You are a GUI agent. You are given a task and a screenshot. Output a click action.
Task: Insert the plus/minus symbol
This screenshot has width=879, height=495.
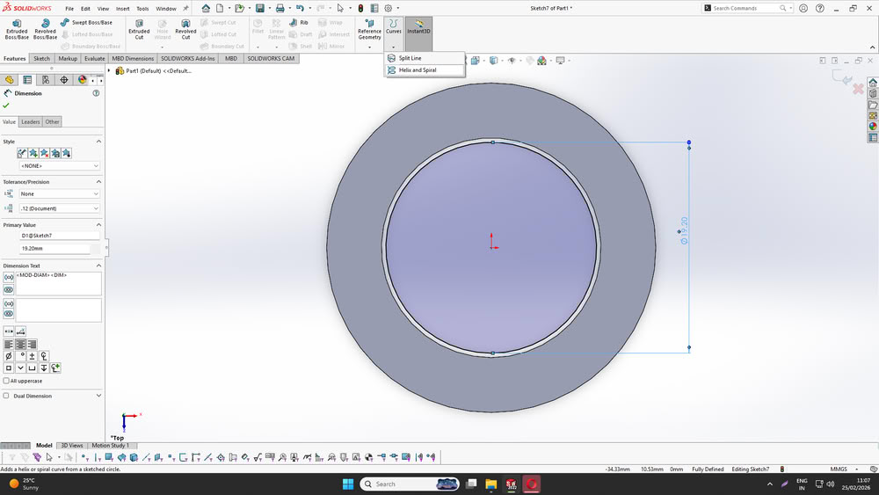[x=32, y=356]
